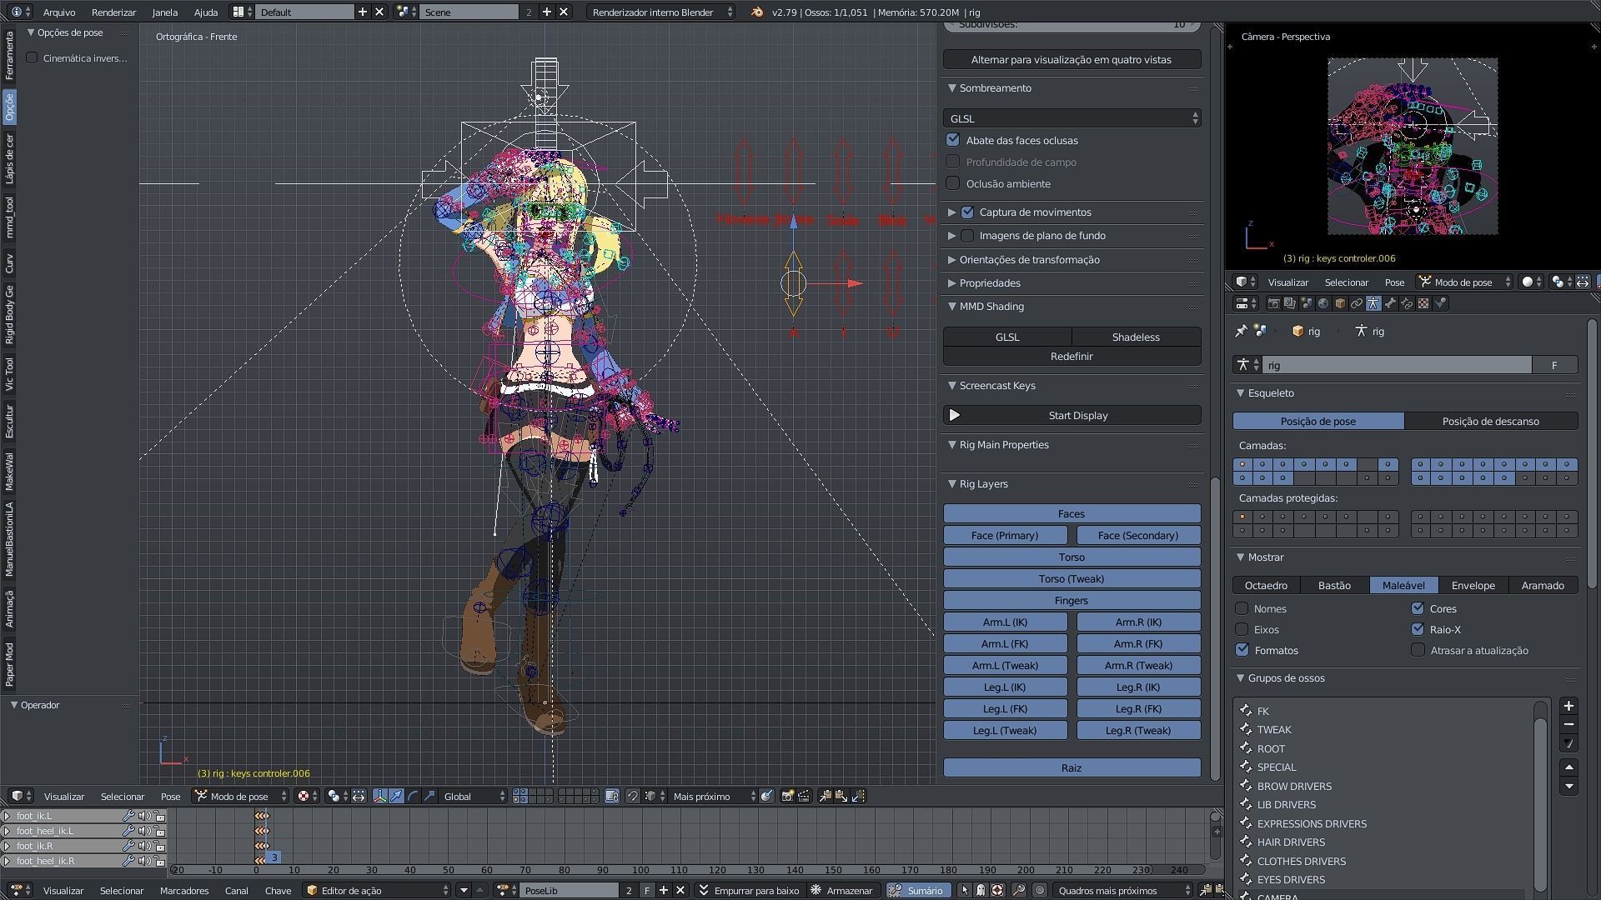Open the Editor de ação mode dropdown
Screen dimensions: 1601x900
377,890
